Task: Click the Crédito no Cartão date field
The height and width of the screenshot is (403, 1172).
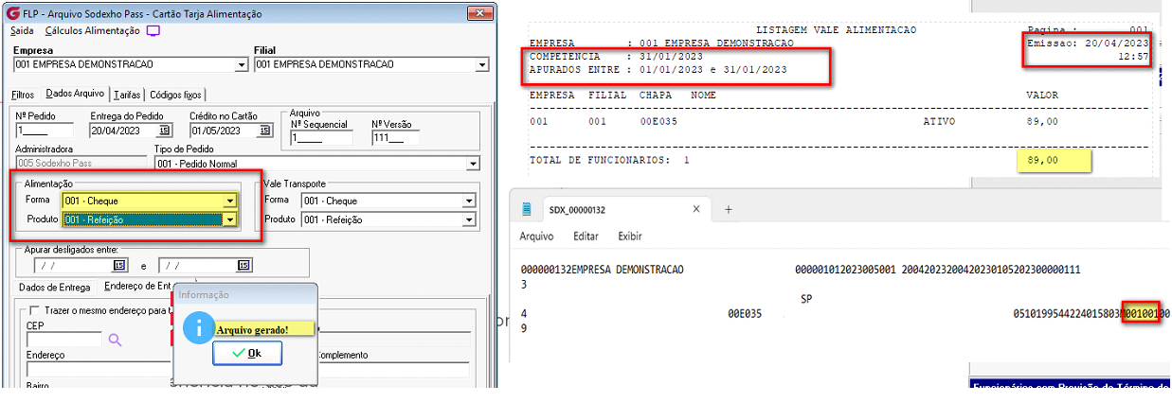Action: [x=225, y=131]
